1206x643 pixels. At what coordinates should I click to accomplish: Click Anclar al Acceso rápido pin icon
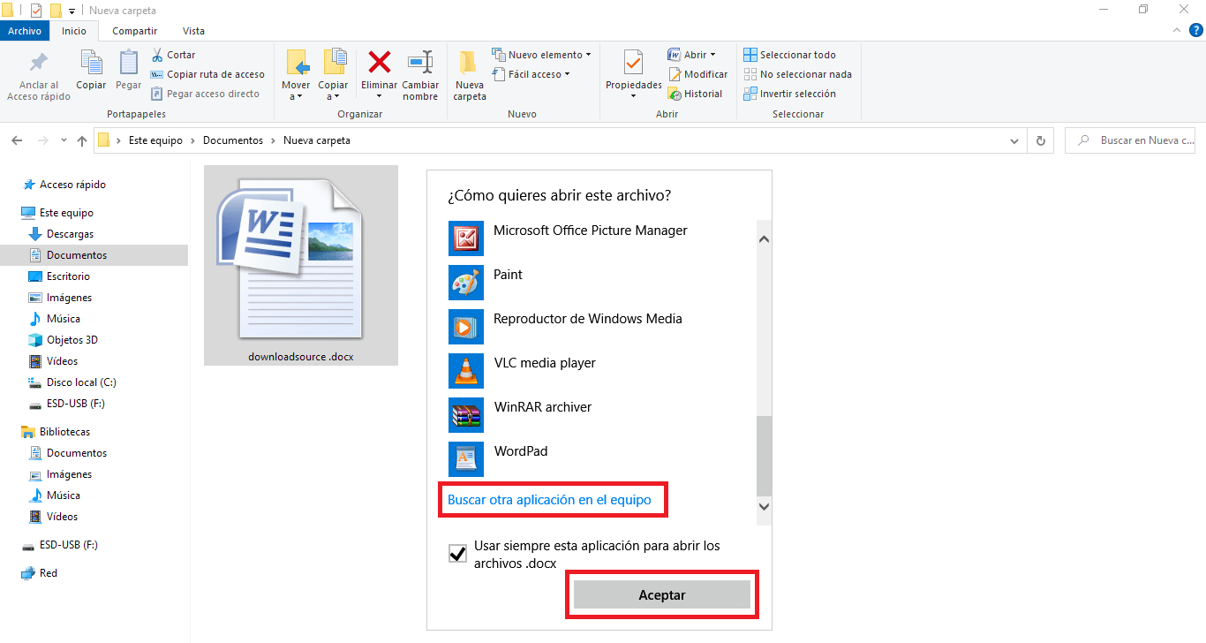39,64
